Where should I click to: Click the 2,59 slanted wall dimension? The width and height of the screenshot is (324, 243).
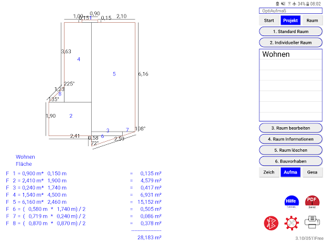(x=119, y=139)
